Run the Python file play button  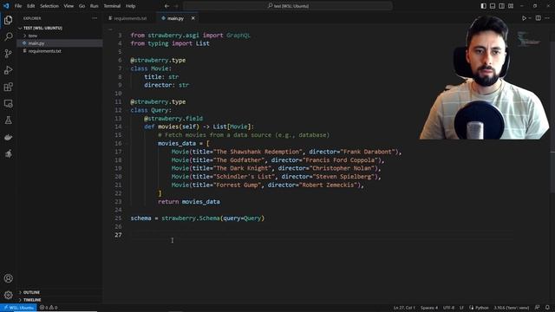(x=524, y=18)
